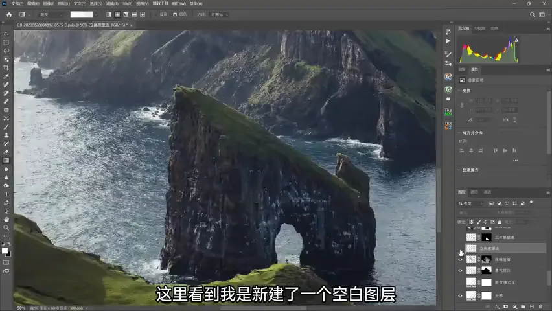The image size is (552, 311).
Task: Uncheck the 仿色 dither checkbox
Action: point(175,14)
